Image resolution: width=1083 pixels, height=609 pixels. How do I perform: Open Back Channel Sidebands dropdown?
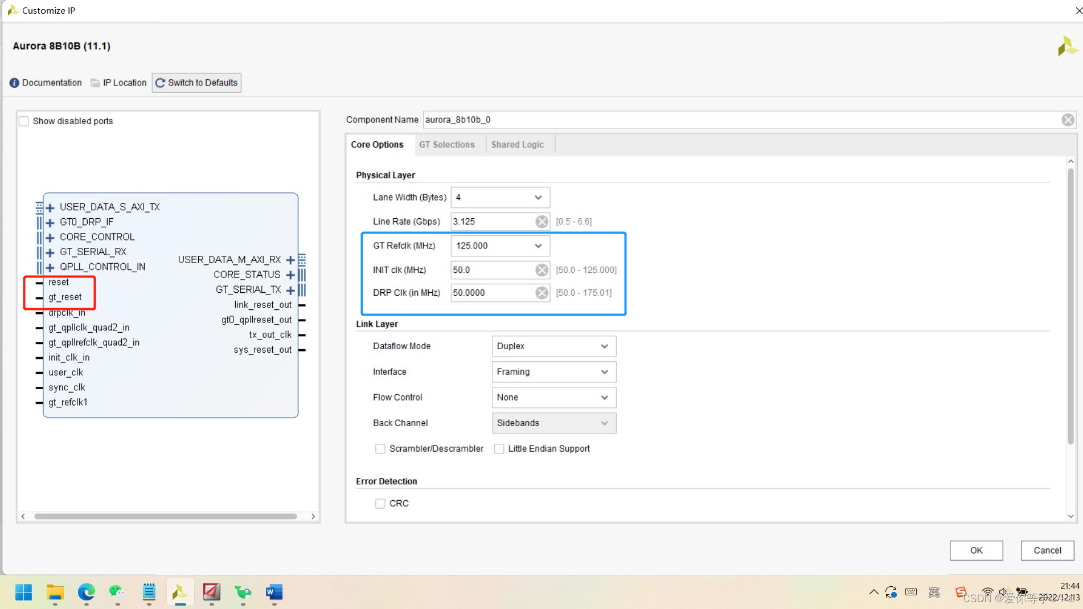coord(553,423)
